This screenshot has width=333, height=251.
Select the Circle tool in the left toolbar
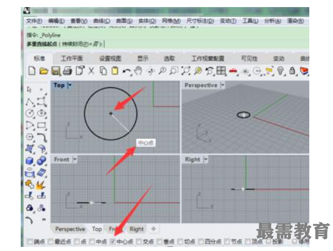30,113
